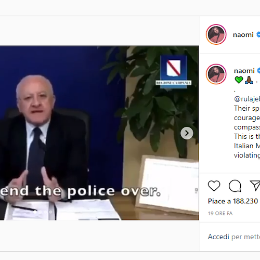Click the verified badge in the post header
This screenshot has height=260, width=260.
pyautogui.click(x=258, y=34)
